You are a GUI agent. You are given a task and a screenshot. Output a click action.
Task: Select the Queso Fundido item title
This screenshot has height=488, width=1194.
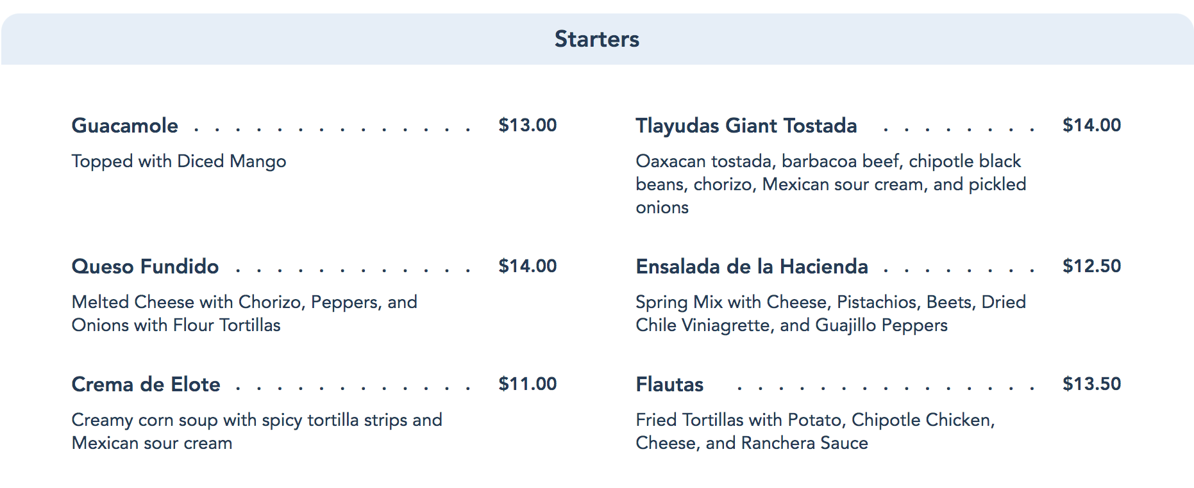coord(145,266)
